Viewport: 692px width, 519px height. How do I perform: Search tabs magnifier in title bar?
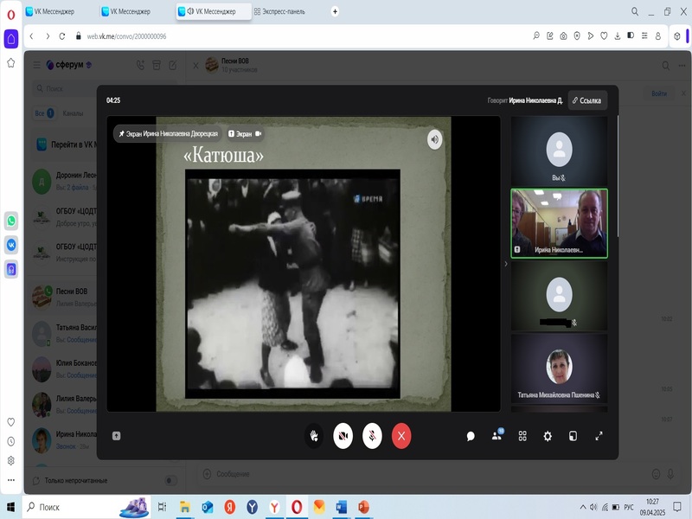pyautogui.click(x=635, y=11)
